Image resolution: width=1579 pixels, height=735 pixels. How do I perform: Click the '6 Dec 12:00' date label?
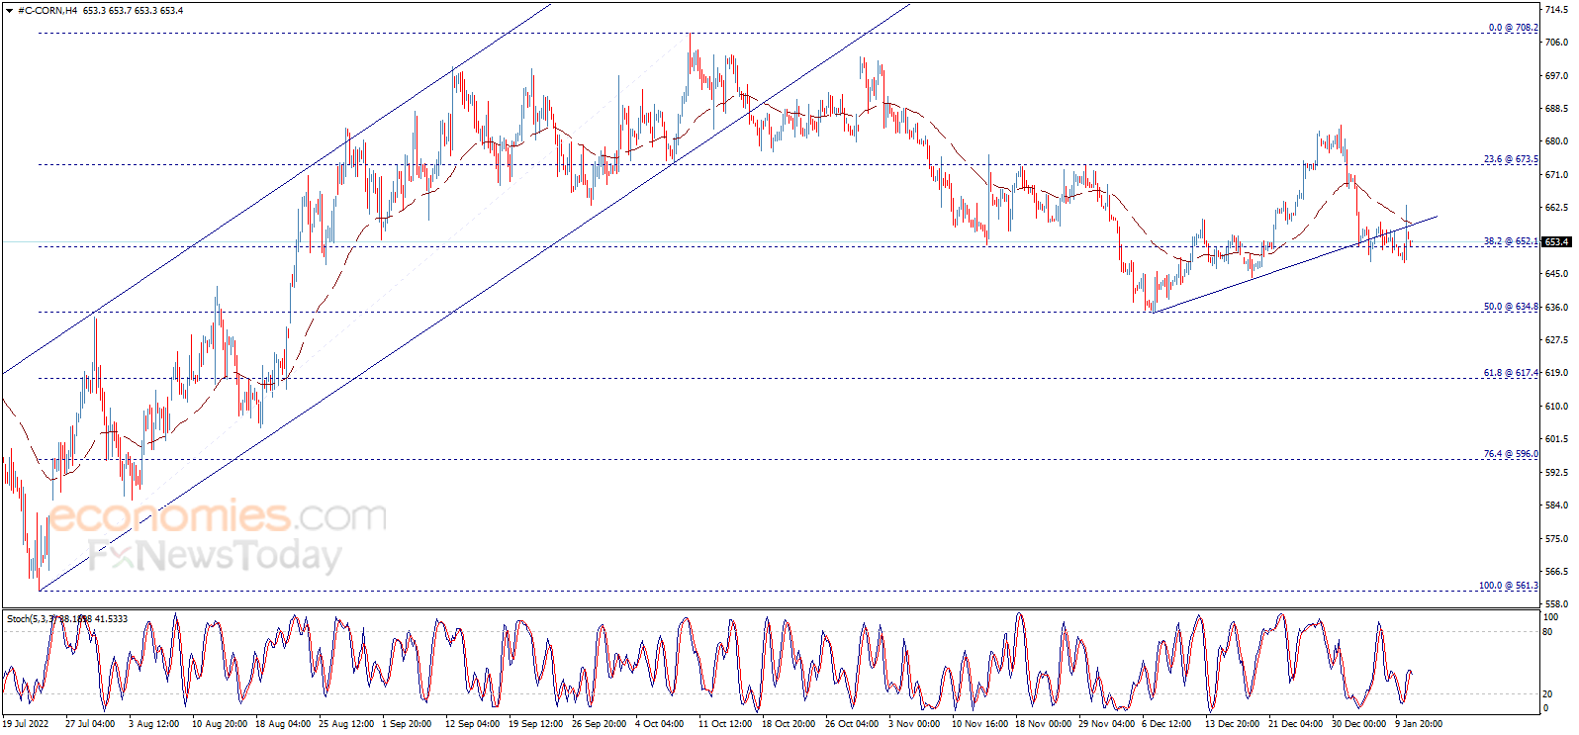(1166, 724)
